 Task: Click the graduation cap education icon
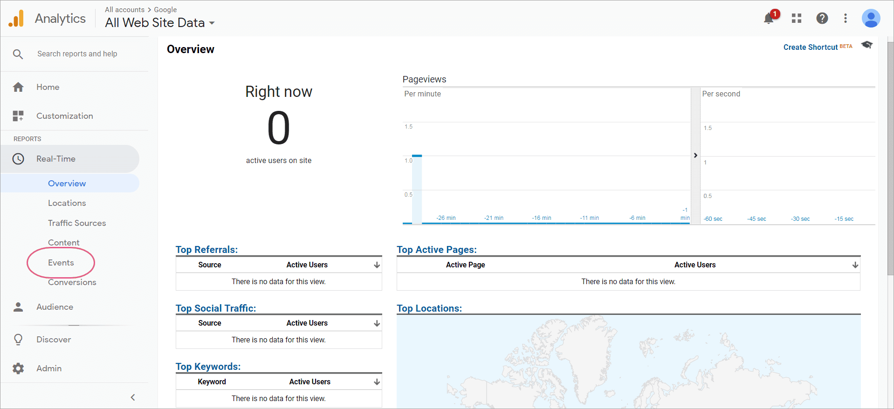pos(866,45)
